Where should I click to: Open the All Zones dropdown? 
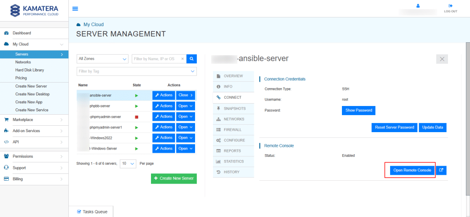pyautogui.click(x=102, y=59)
